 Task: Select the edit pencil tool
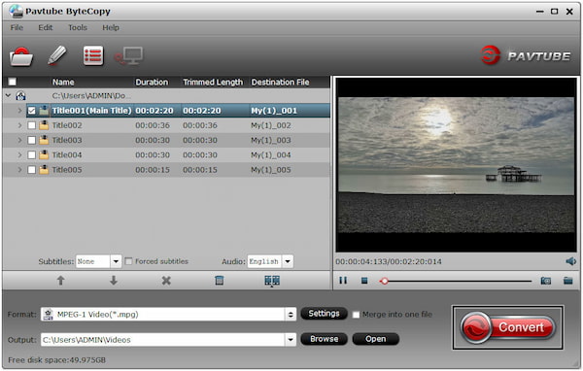(56, 55)
